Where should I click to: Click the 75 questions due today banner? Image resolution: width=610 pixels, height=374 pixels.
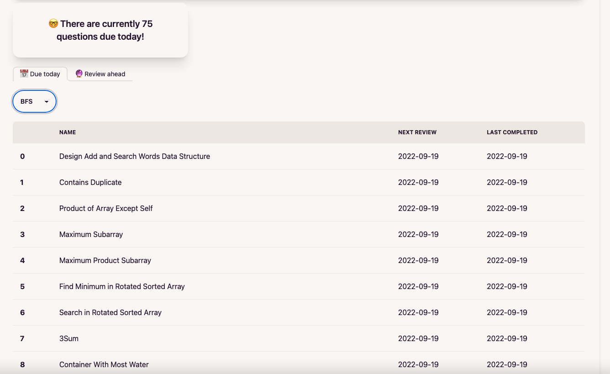coord(100,30)
